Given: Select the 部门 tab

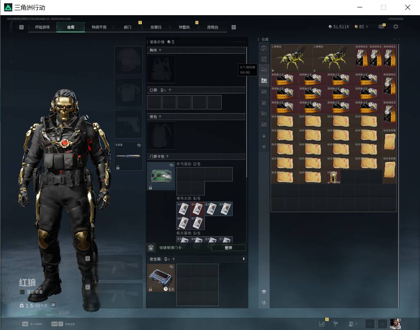Looking at the screenshot, I should (x=127, y=27).
